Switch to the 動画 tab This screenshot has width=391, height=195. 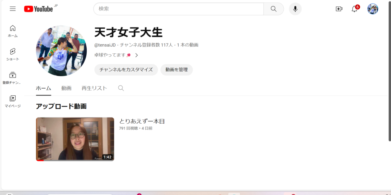coord(66,88)
